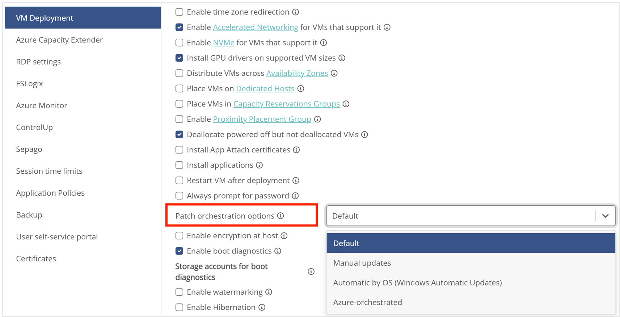Image resolution: width=620 pixels, height=317 pixels.
Task: Tick the Install applications checkbox
Action: click(179, 165)
